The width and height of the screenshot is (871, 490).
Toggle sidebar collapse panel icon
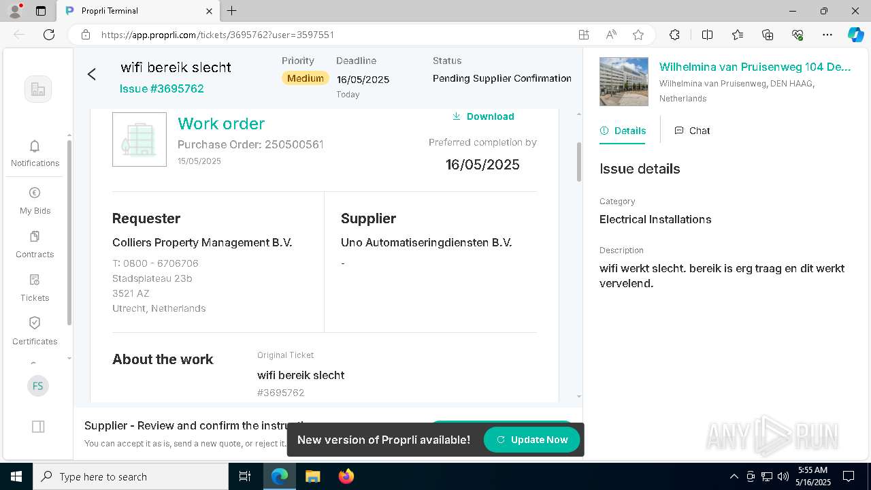tap(38, 427)
